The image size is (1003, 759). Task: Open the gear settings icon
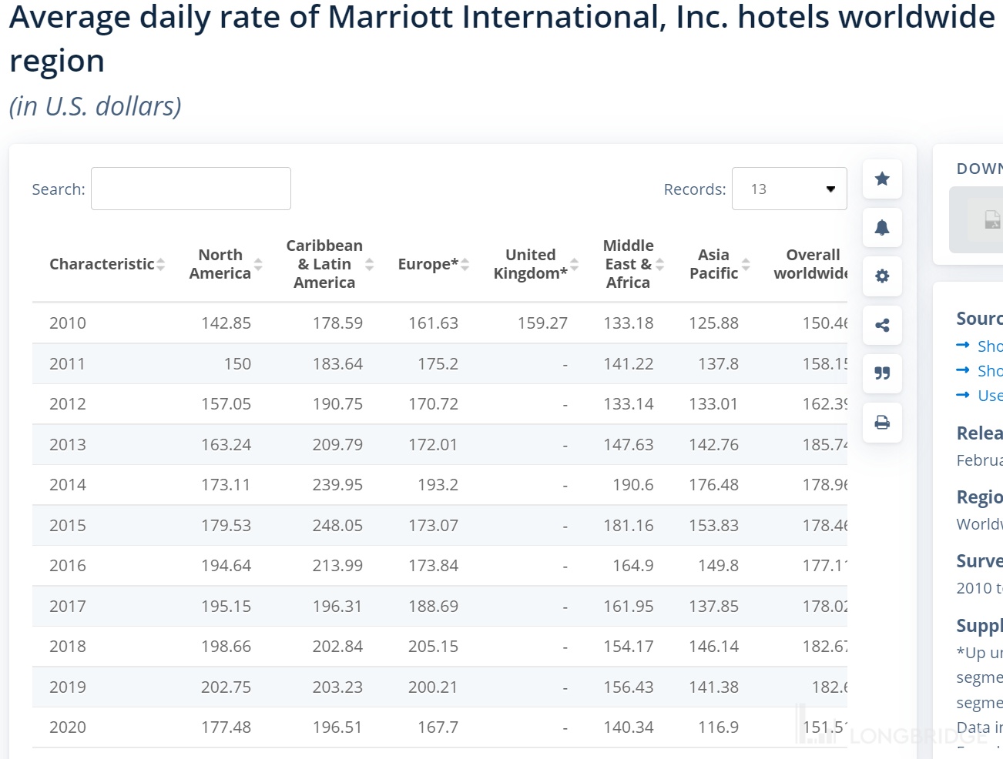pyautogui.click(x=882, y=276)
